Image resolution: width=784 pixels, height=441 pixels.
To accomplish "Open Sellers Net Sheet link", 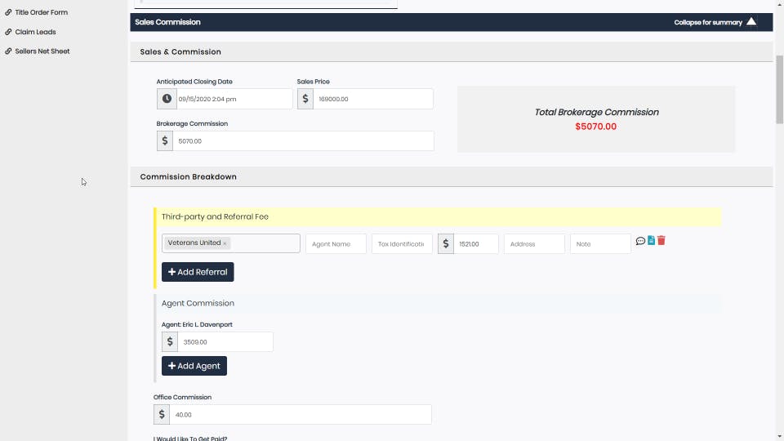I will tap(42, 51).
